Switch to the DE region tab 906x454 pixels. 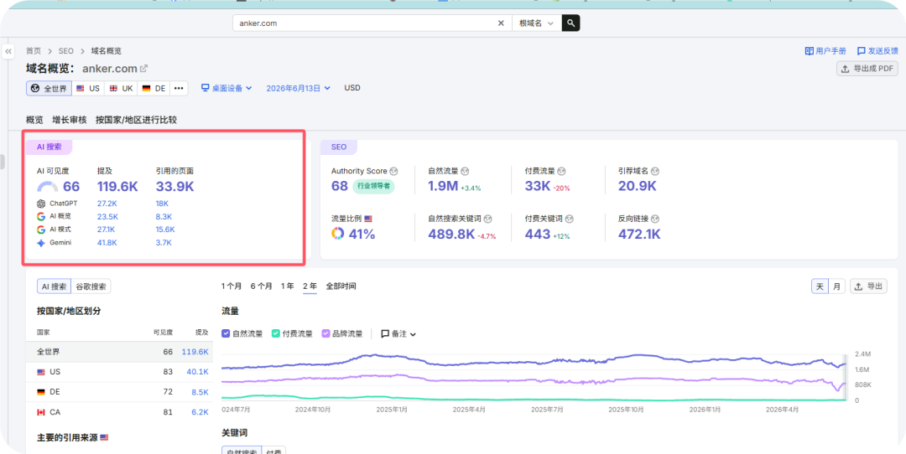coord(154,88)
